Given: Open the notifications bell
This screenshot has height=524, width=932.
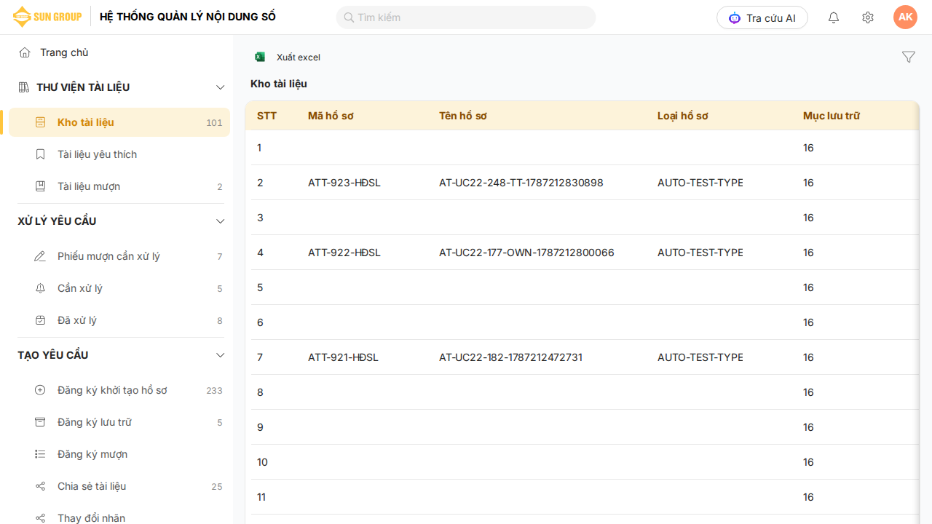Looking at the screenshot, I should pyautogui.click(x=834, y=17).
